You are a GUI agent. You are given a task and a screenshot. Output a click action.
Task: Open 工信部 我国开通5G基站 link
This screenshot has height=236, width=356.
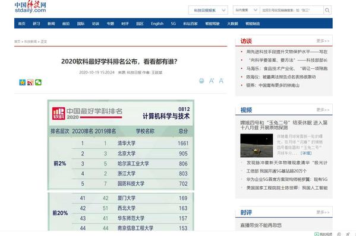coord(276,171)
